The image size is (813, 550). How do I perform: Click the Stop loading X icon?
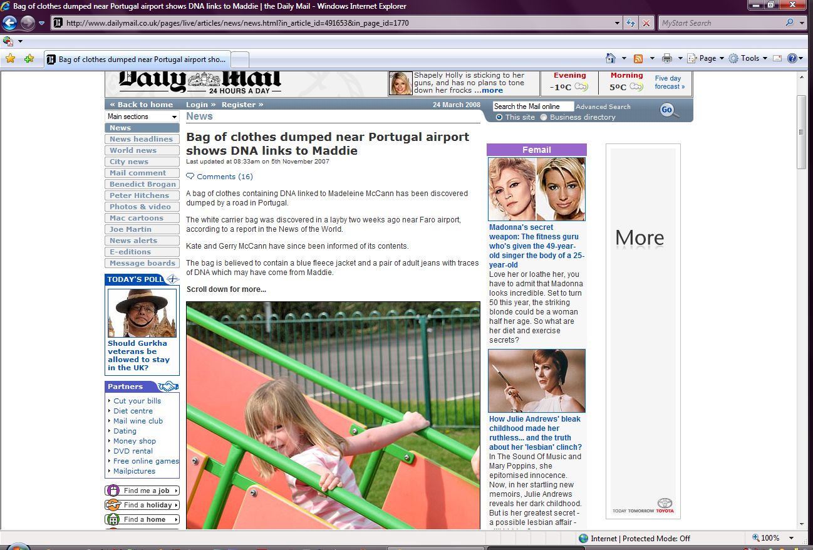tap(646, 23)
